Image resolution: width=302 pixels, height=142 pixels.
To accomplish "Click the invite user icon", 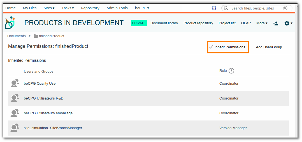I will coord(276,23).
